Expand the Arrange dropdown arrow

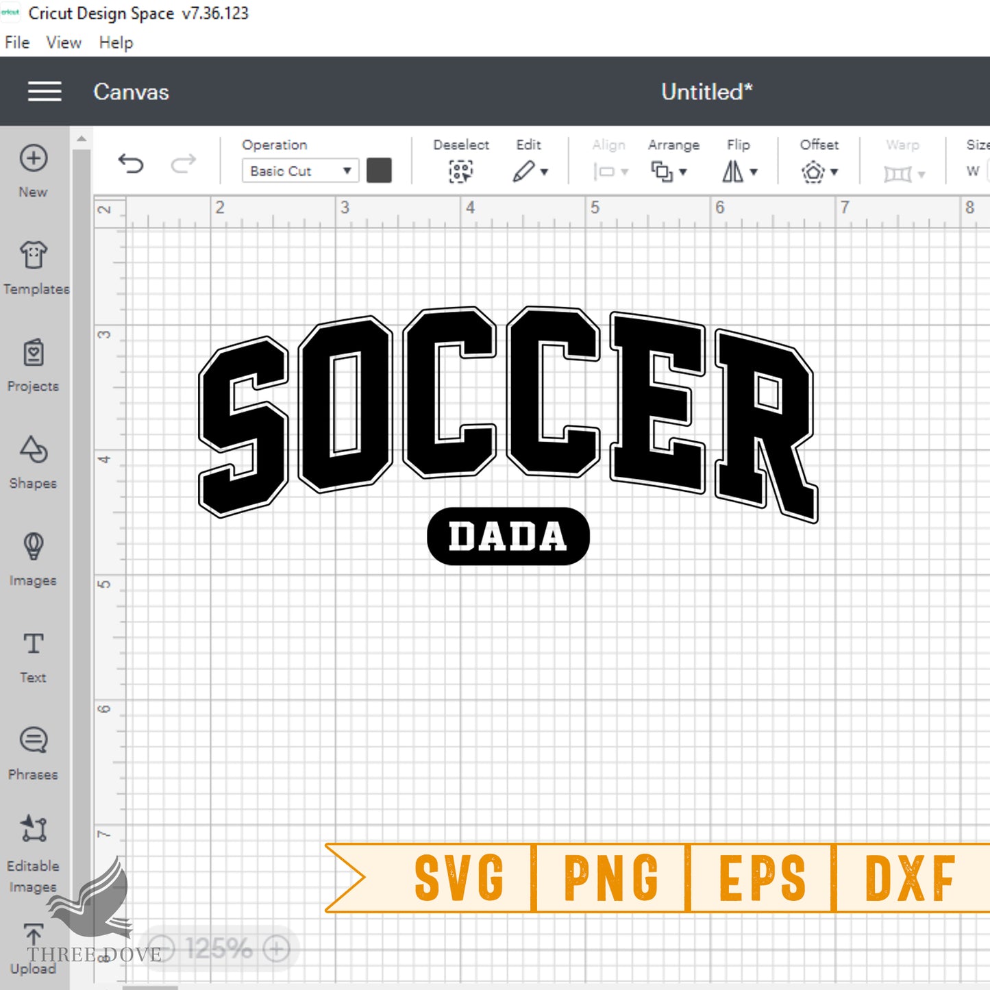coord(683,172)
